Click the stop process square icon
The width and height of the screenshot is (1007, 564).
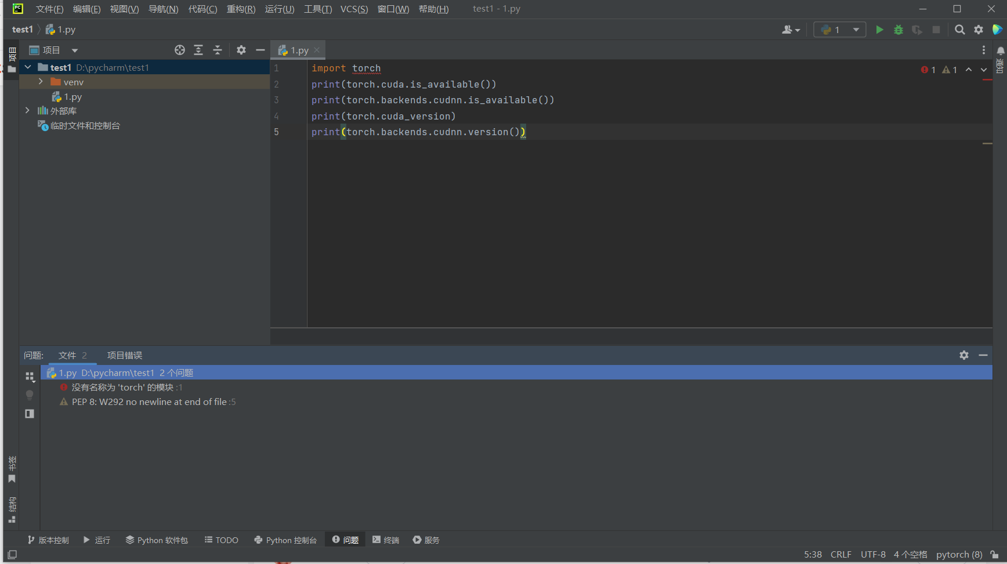point(936,30)
